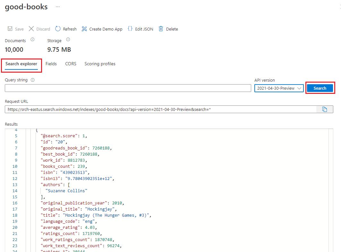The width and height of the screenshot is (341, 252).
Task: Show the Documents count info tooltip
Action: coord(32,40)
